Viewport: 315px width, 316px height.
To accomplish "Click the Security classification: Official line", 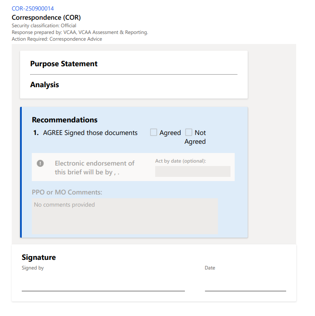I will coord(44,26).
